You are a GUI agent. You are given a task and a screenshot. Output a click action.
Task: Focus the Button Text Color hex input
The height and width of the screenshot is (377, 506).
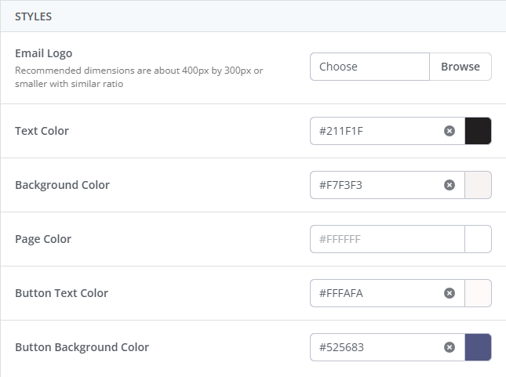click(x=377, y=293)
